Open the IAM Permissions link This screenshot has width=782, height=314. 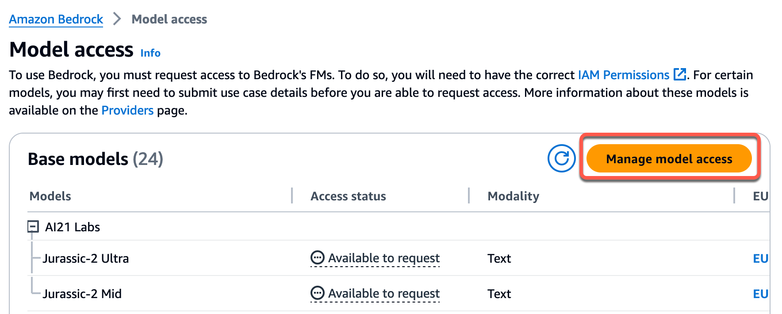coord(624,75)
